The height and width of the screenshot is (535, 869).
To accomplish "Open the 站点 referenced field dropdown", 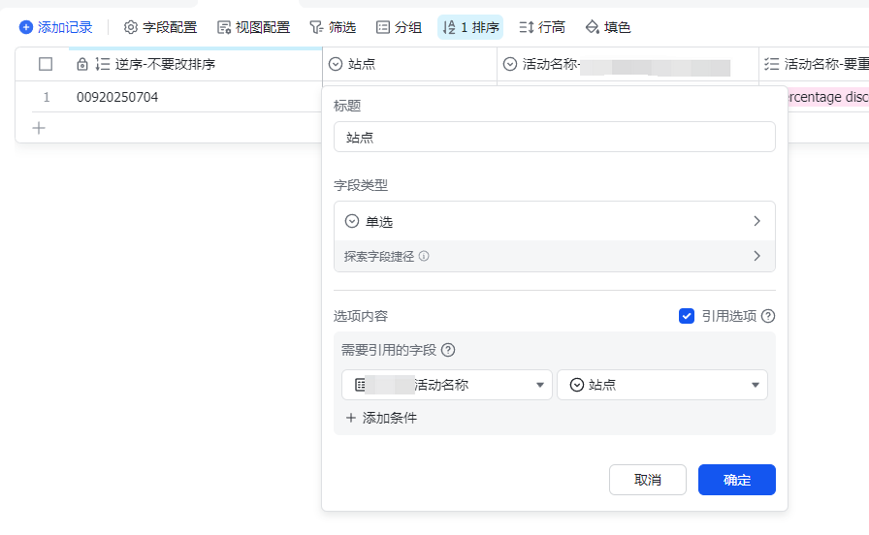I will [x=661, y=385].
